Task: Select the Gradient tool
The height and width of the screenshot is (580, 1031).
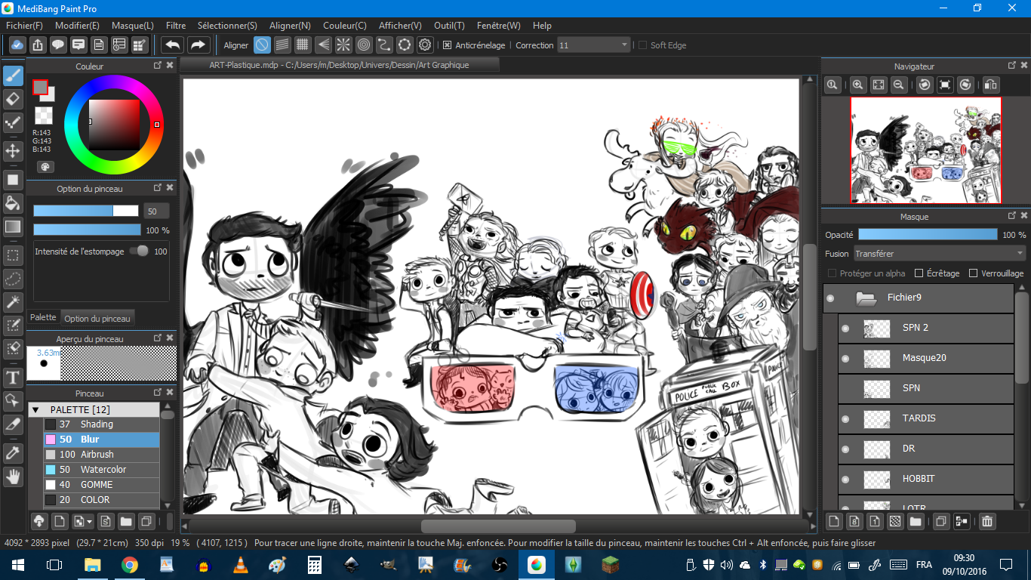Action: point(13,226)
